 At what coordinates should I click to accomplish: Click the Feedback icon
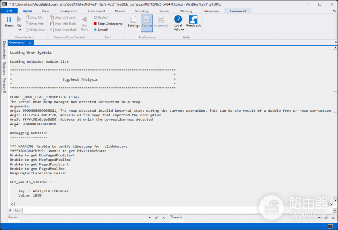coord(193,22)
